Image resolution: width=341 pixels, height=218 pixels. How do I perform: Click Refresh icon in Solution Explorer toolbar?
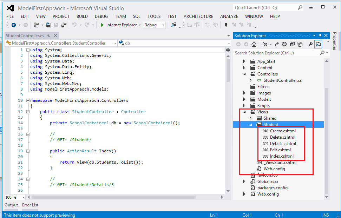tap(284, 44)
